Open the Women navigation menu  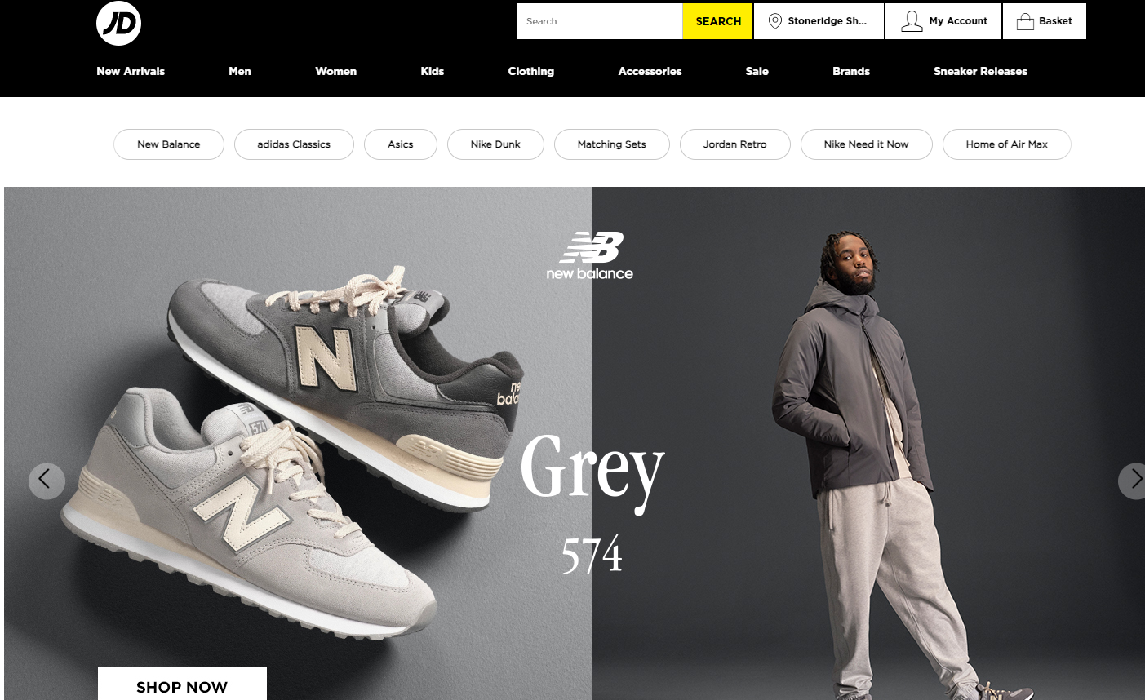(336, 71)
